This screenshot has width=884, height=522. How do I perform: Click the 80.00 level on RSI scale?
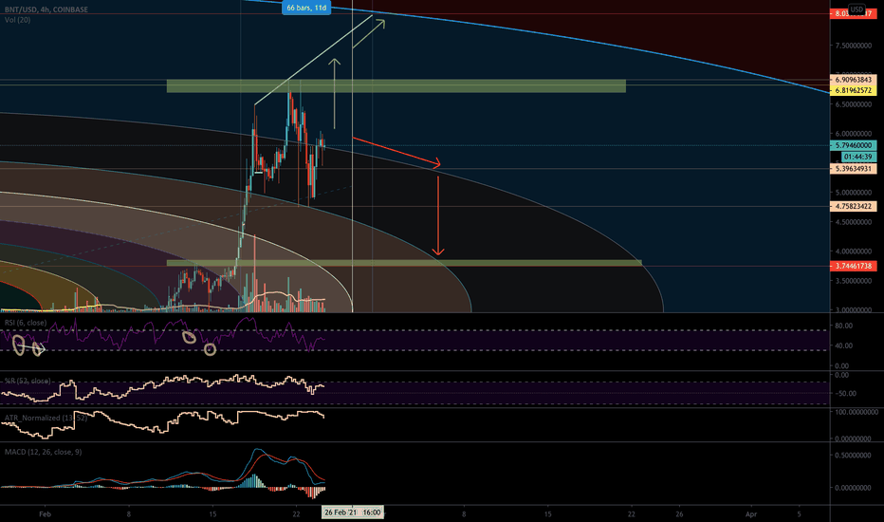click(x=844, y=326)
